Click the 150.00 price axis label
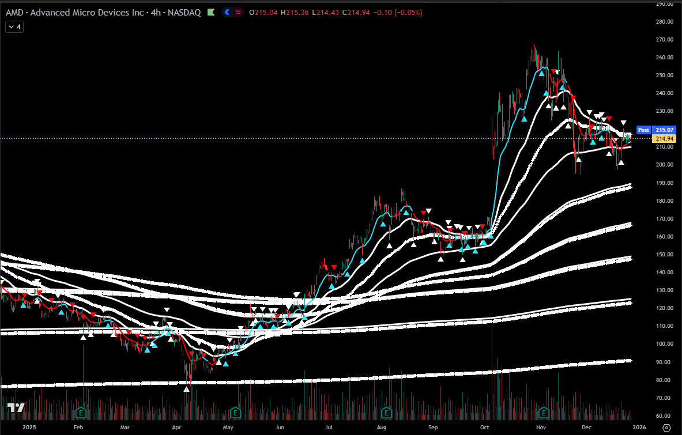 [664, 254]
